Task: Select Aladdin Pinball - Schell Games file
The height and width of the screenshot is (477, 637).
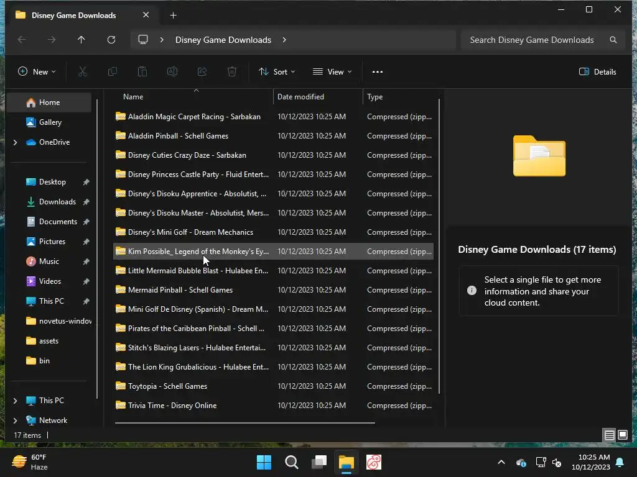Action: coord(274,136)
